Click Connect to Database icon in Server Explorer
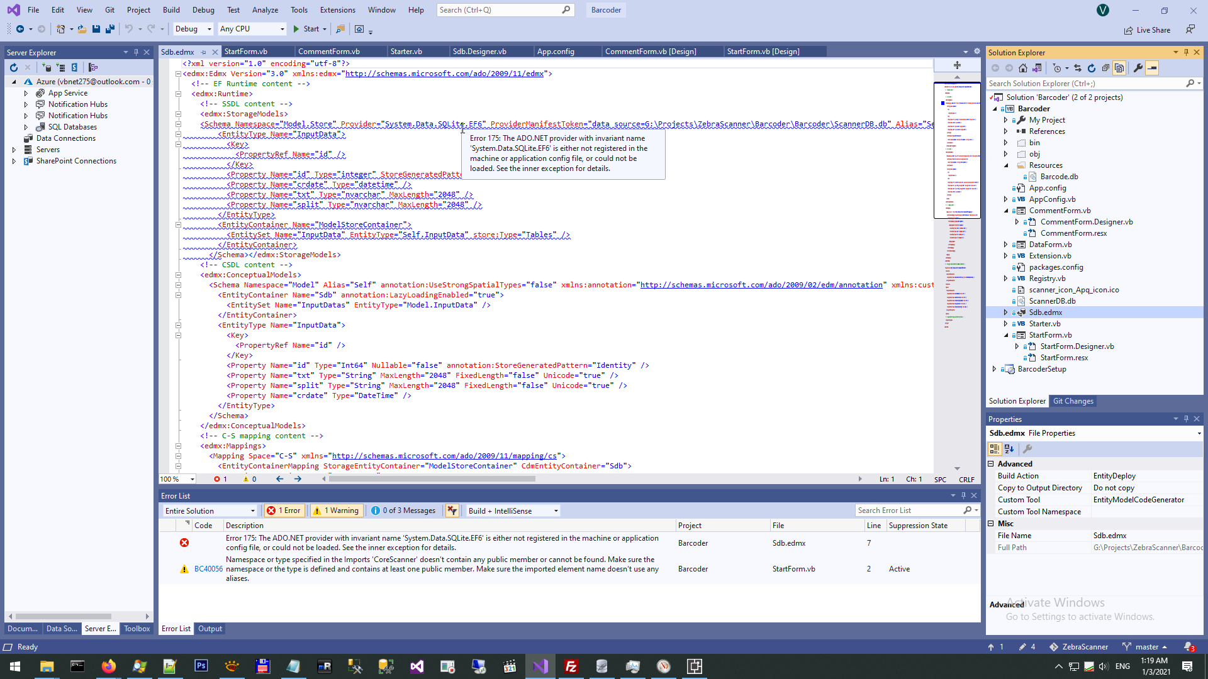1208x679 pixels. click(47, 67)
